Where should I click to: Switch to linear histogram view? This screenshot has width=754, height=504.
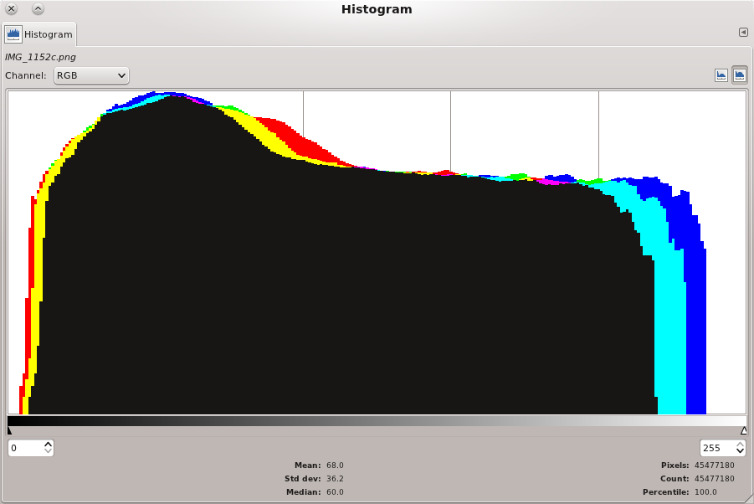tap(721, 75)
